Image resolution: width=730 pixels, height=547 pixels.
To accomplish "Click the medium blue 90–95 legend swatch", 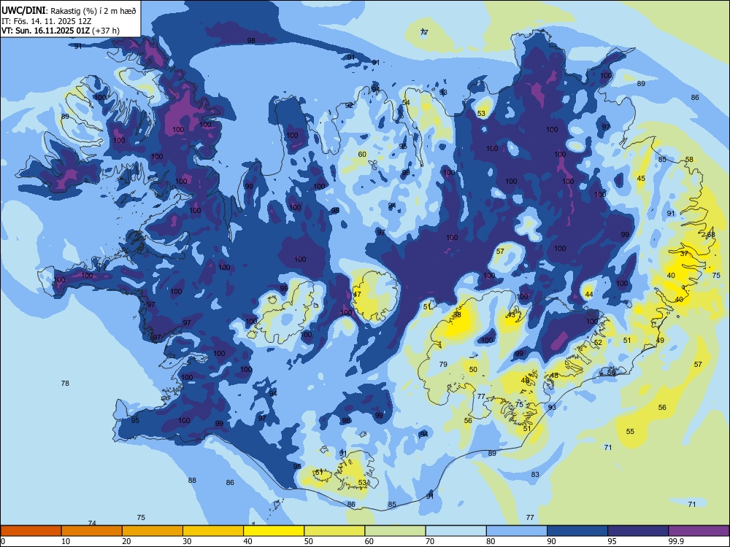I will click(x=577, y=531).
